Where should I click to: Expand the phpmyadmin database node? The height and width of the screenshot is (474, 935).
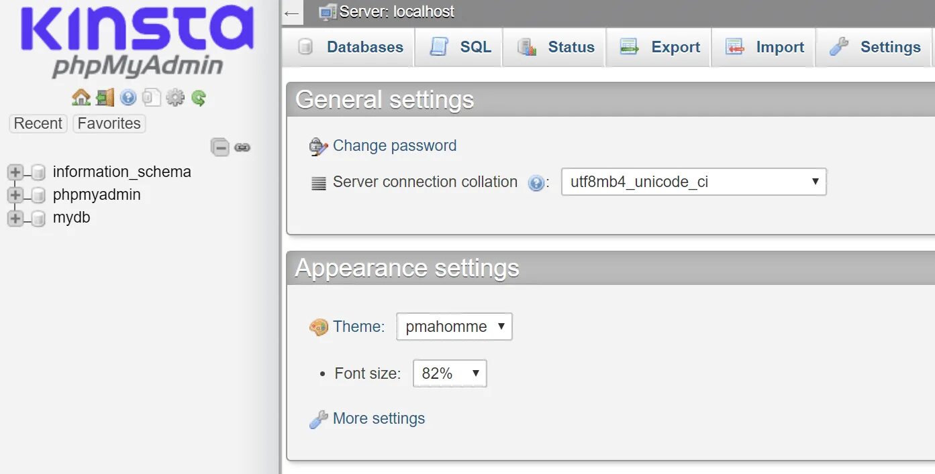pyautogui.click(x=15, y=195)
